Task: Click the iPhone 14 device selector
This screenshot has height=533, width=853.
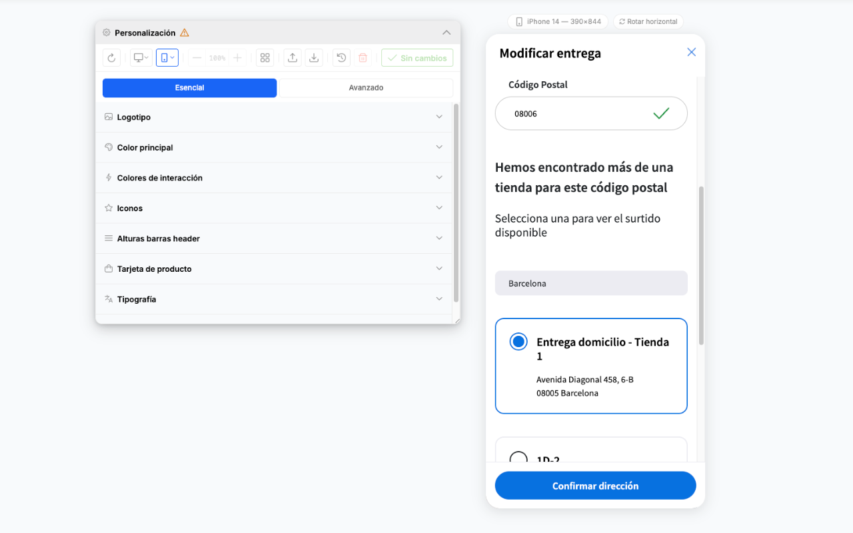Action: [558, 21]
